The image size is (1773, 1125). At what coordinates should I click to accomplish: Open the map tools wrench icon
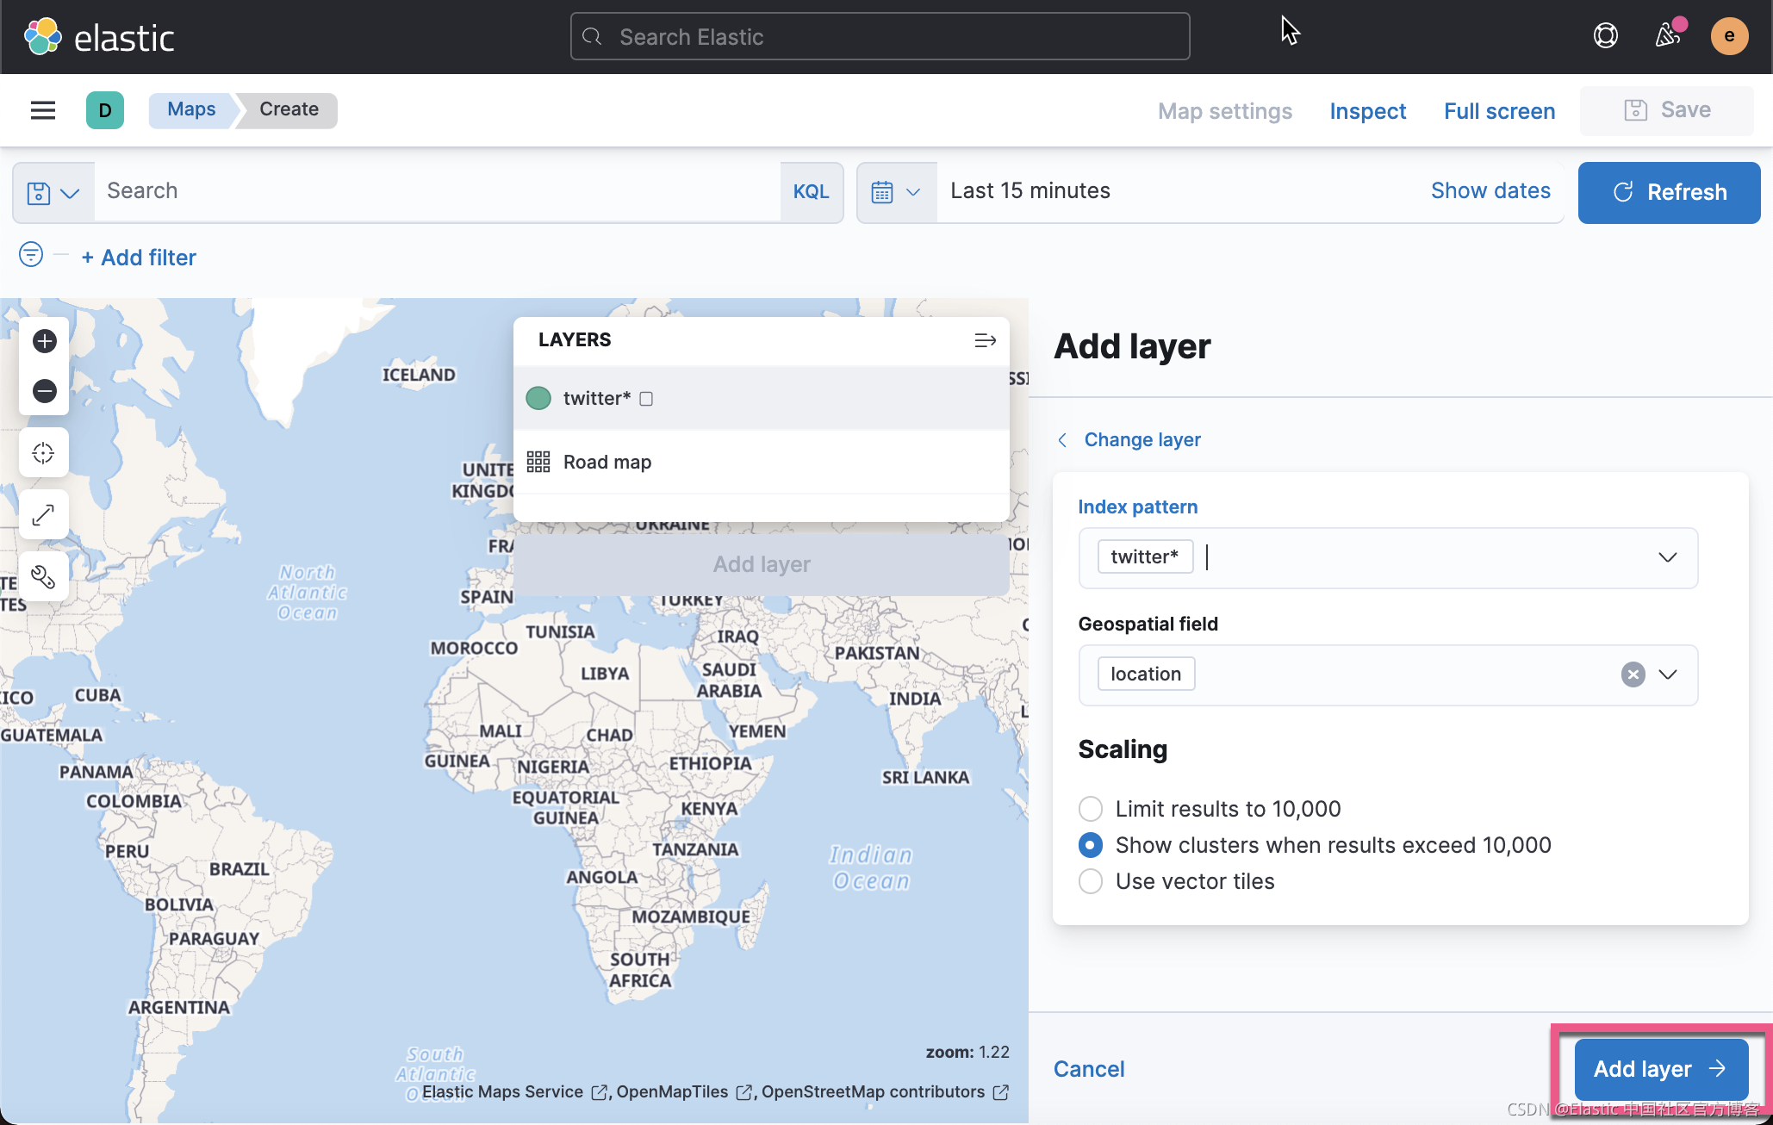(44, 577)
